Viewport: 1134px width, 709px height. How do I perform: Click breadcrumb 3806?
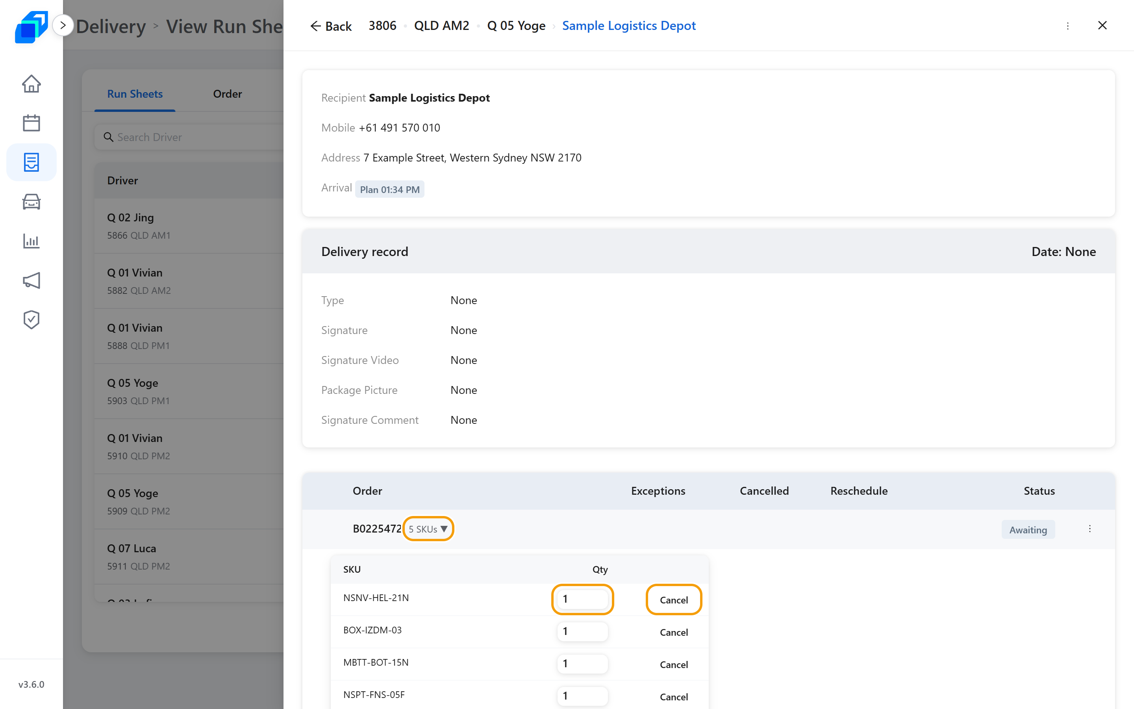(382, 26)
